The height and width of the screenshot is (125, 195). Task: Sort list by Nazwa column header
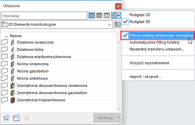click(62, 36)
